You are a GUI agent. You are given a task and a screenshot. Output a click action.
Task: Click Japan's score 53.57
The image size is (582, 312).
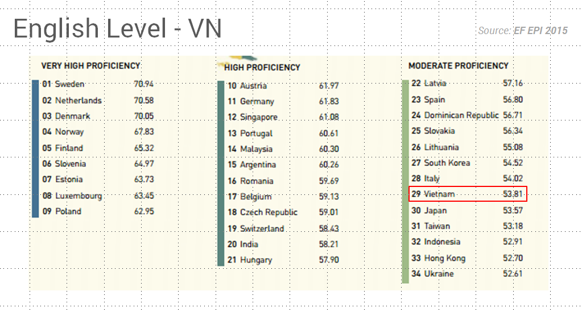click(x=513, y=210)
